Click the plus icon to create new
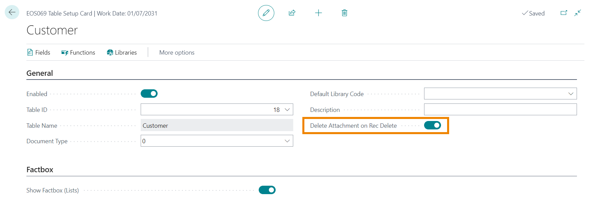Screen dimensions: 603x213 [318, 13]
